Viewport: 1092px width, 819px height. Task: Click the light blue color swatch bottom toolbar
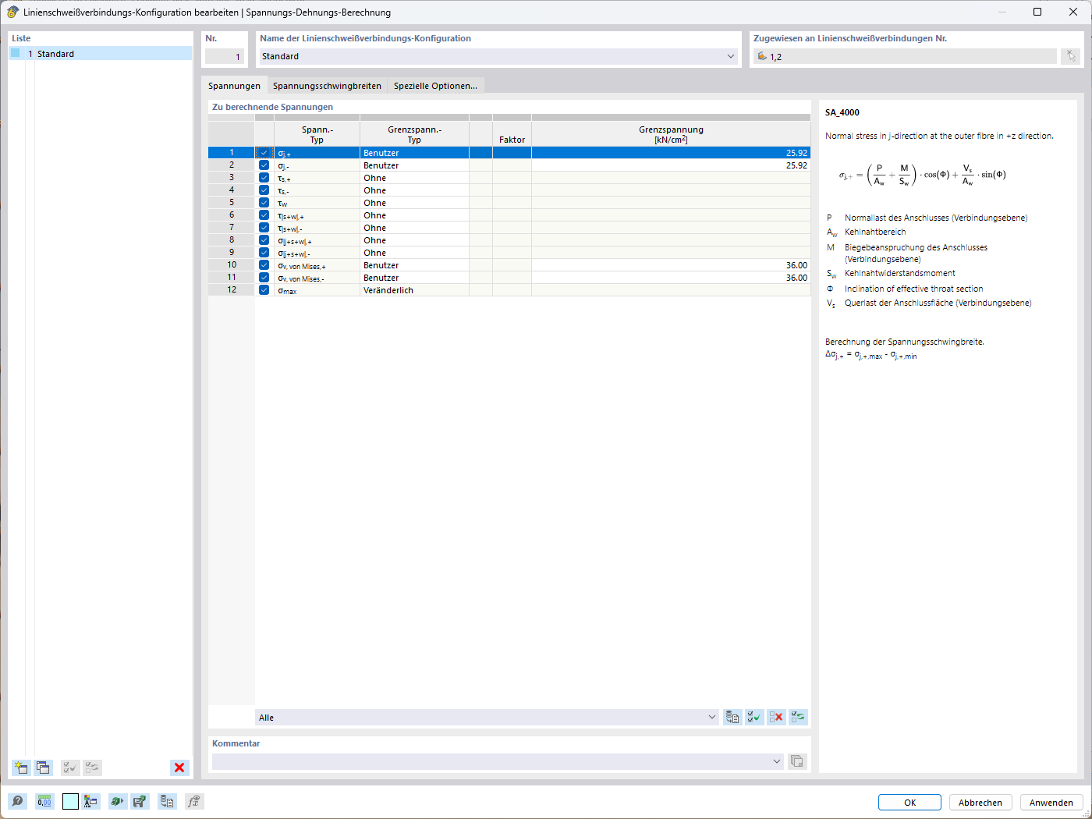coord(70,801)
